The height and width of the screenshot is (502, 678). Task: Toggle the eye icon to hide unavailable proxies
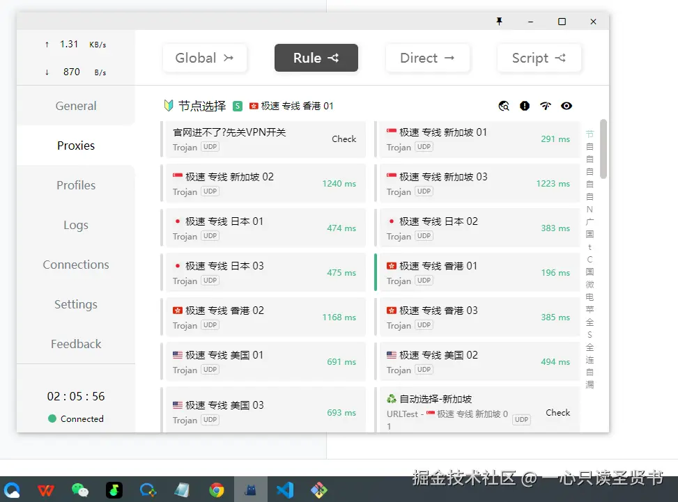tap(567, 106)
